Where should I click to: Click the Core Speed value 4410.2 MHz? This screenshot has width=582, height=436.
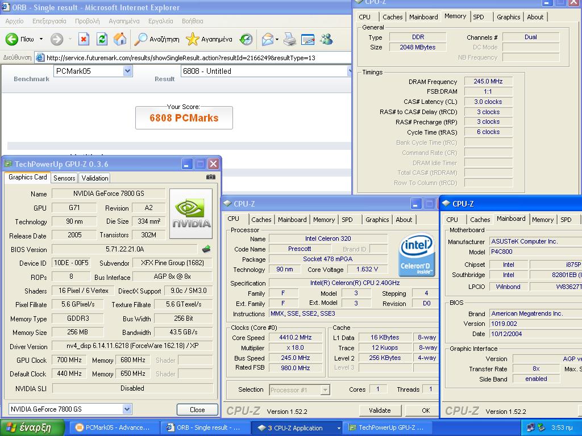coord(296,337)
